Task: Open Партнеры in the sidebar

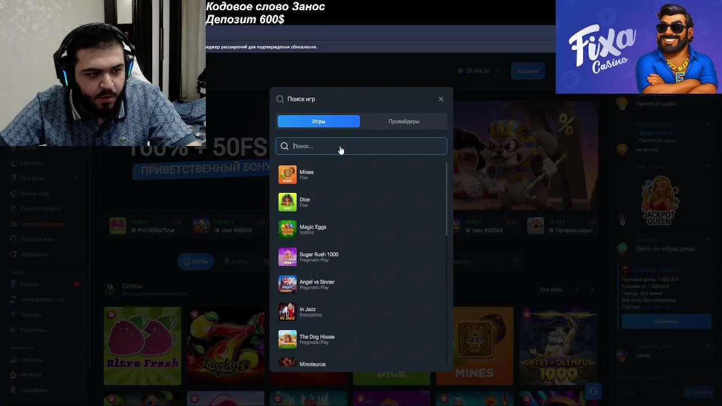Action: [34, 390]
